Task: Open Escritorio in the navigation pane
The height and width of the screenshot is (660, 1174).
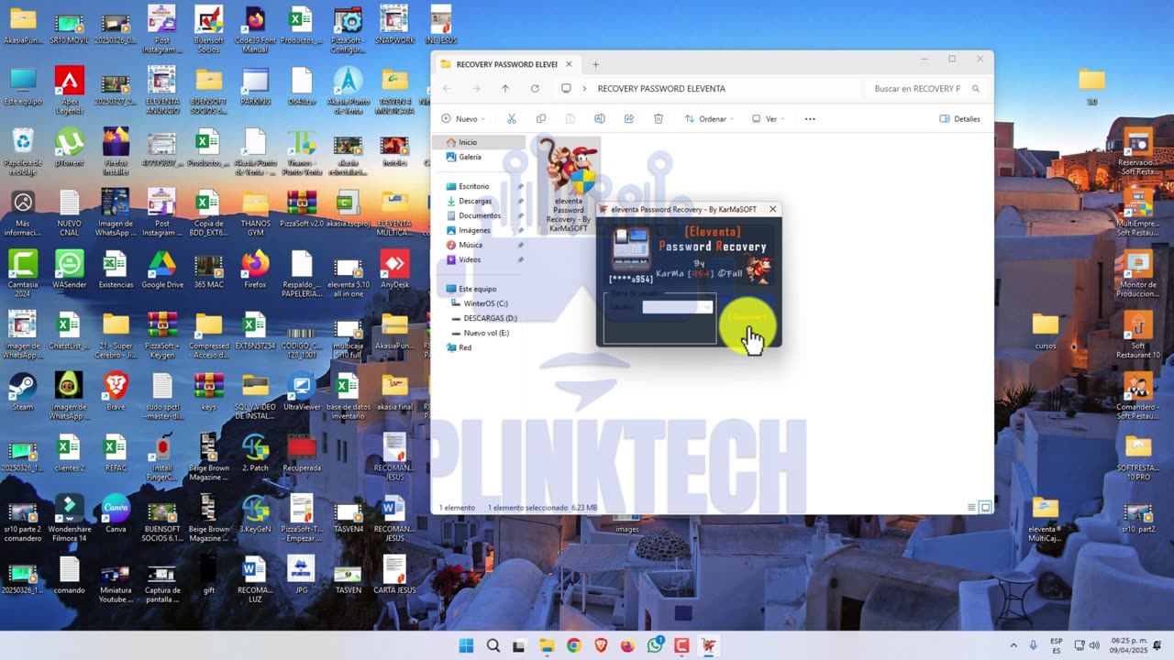Action: pos(473,186)
